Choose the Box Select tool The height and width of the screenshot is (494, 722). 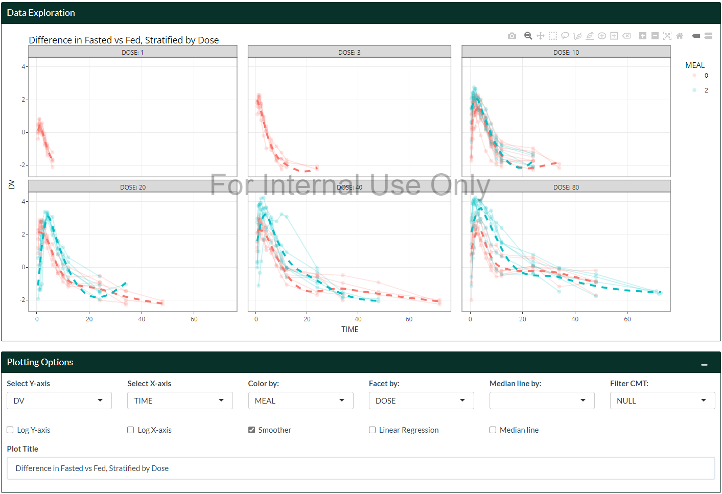[552, 36]
